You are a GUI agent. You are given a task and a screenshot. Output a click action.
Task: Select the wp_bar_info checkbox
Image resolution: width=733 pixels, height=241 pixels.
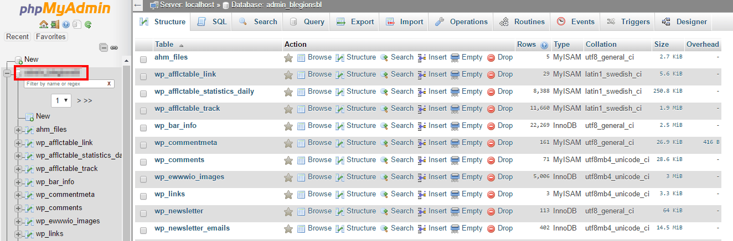tap(143, 127)
